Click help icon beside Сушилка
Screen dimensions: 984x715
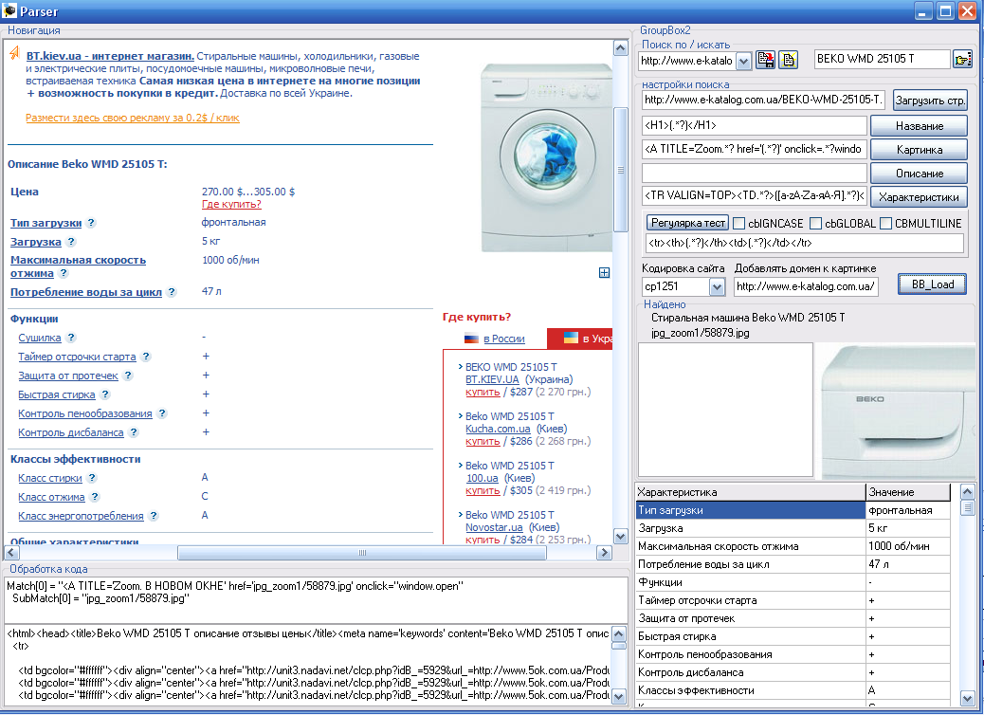pyautogui.click(x=71, y=338)
